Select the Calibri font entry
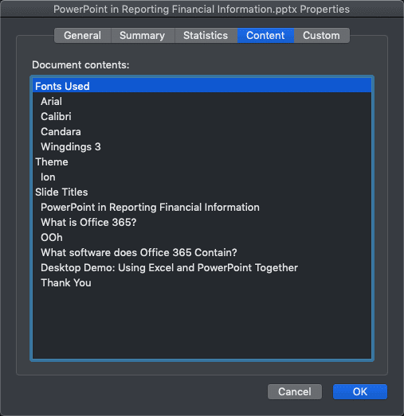 [x=202, y=116]
